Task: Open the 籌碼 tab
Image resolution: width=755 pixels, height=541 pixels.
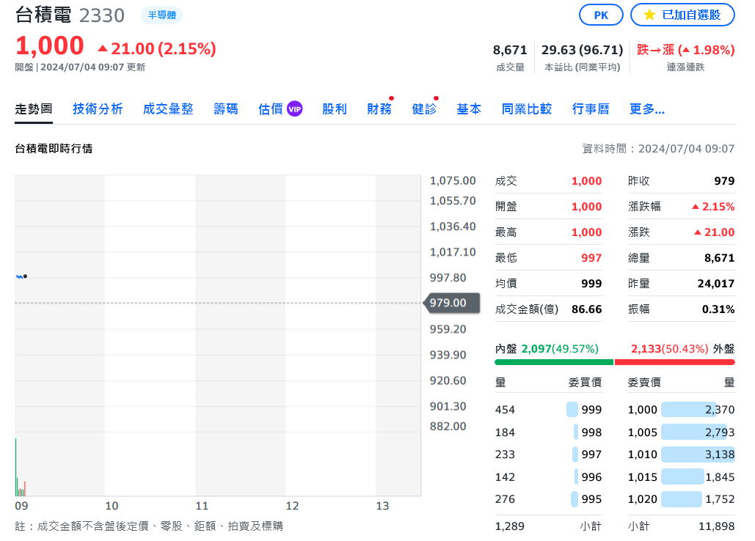Action: click(226, 109)
